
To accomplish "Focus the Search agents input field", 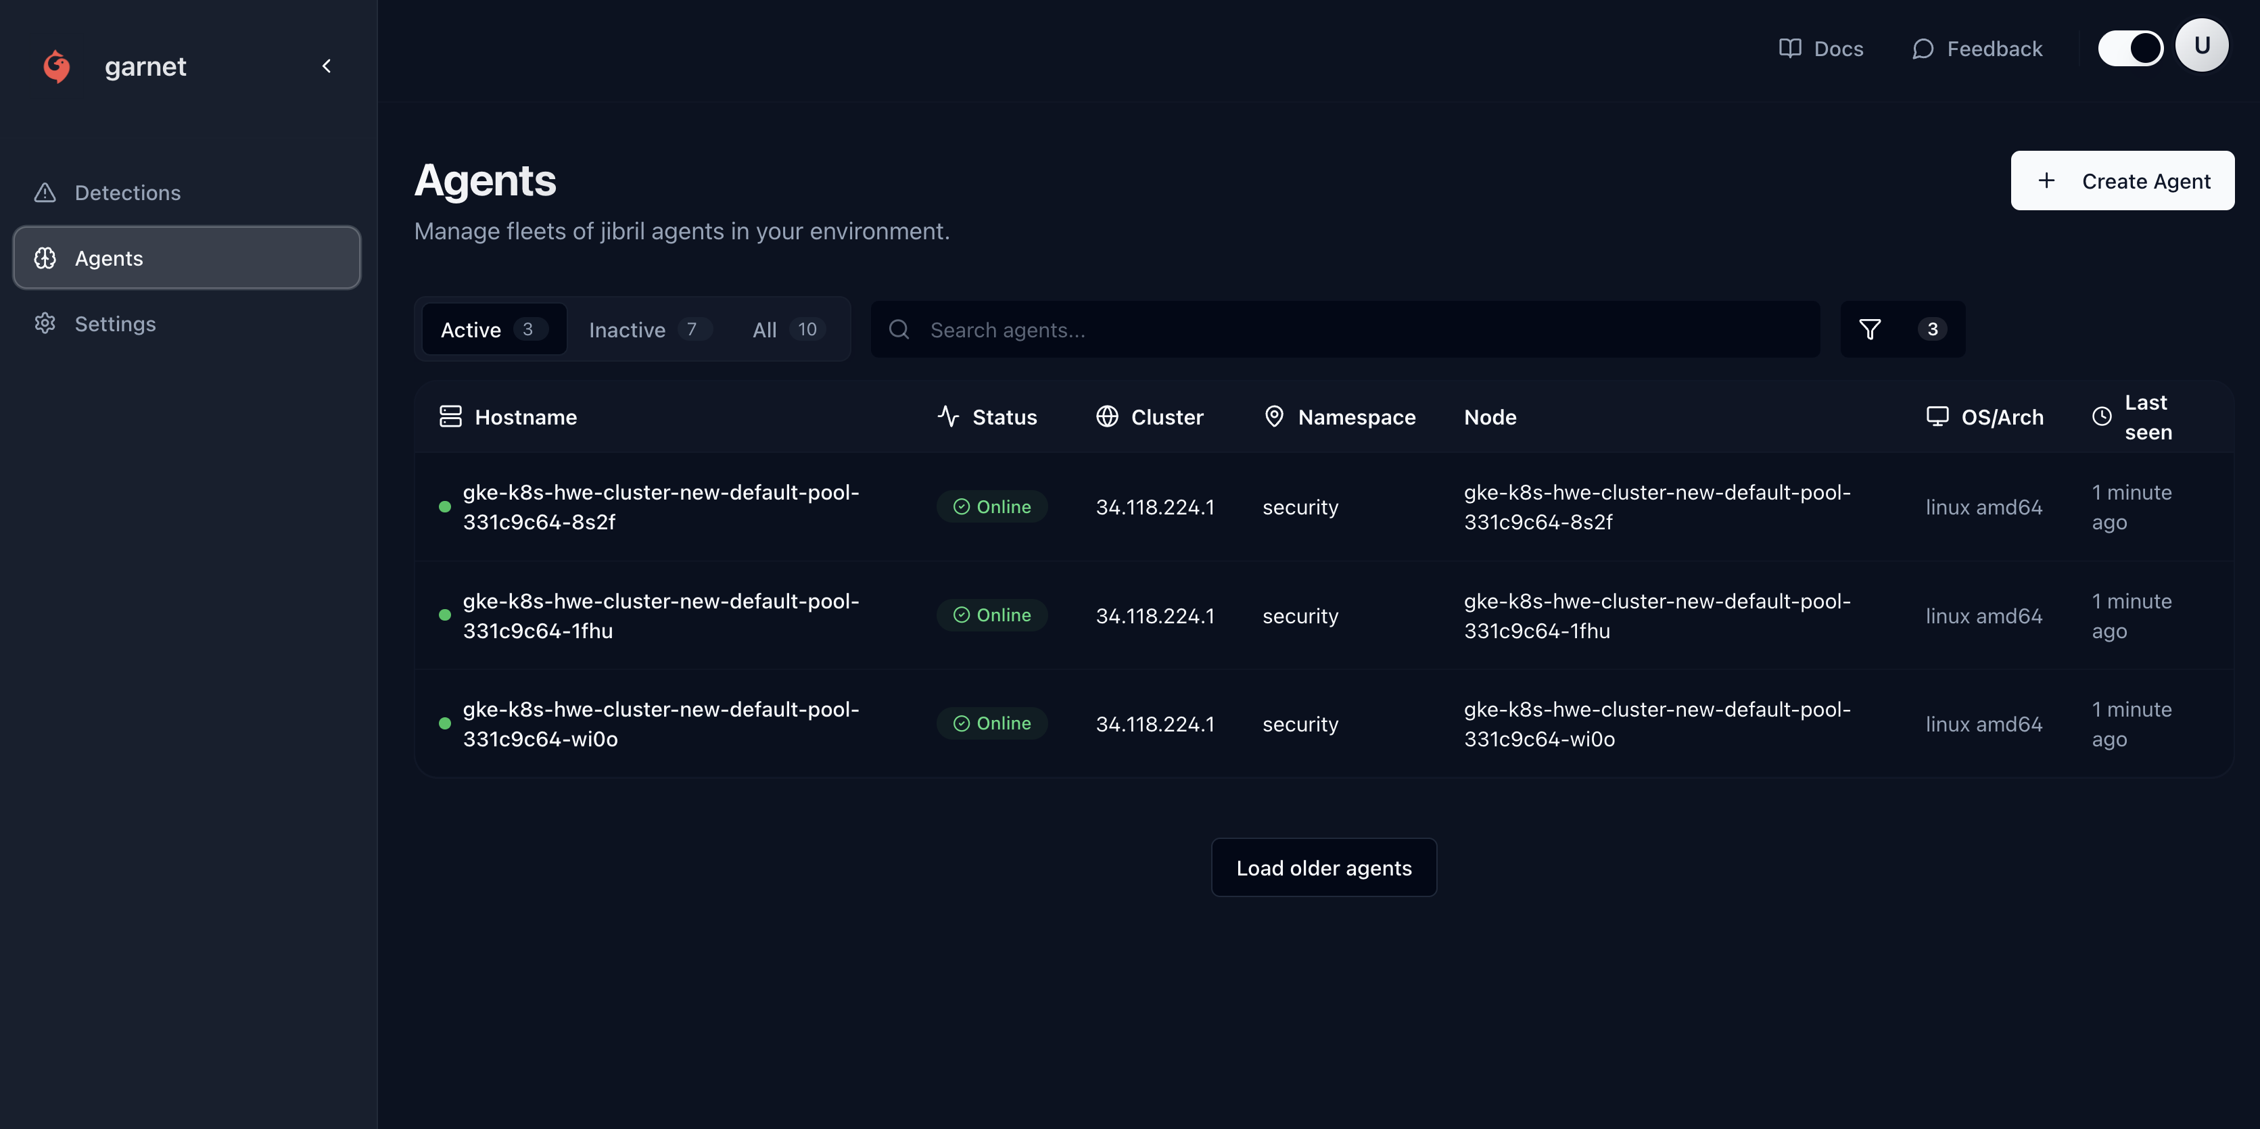I will tap(1342, 330).
